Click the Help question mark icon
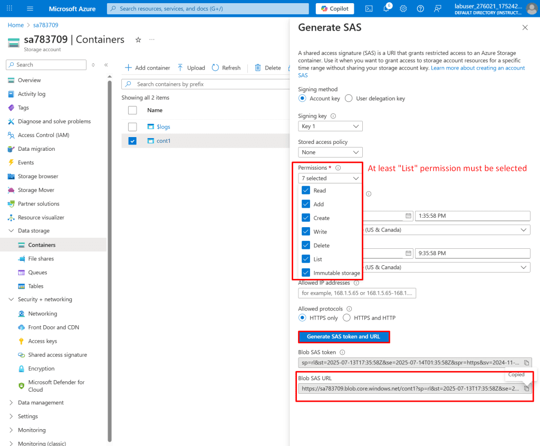Image resolution: width=540 pixels, height=446 pixels. tap(420, 8)
